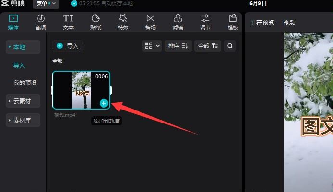Click the 导入 import button with plus
Image resolution: width=333 pixels, height=192 pixels.
coord(68,46)
